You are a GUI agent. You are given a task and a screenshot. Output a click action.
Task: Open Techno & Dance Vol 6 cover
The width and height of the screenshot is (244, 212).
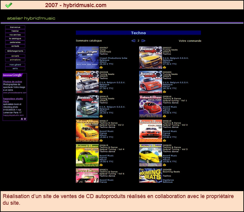pos(87,175)
